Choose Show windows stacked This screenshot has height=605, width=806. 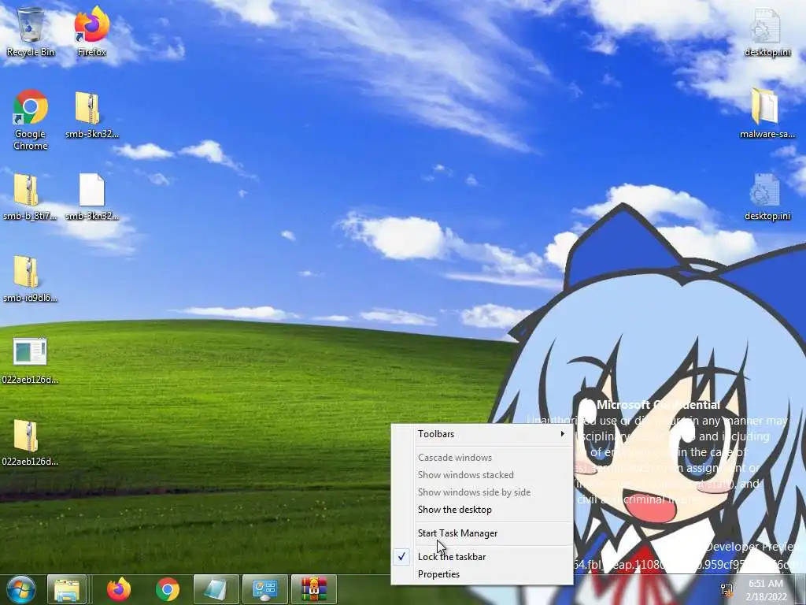point(482,475)
